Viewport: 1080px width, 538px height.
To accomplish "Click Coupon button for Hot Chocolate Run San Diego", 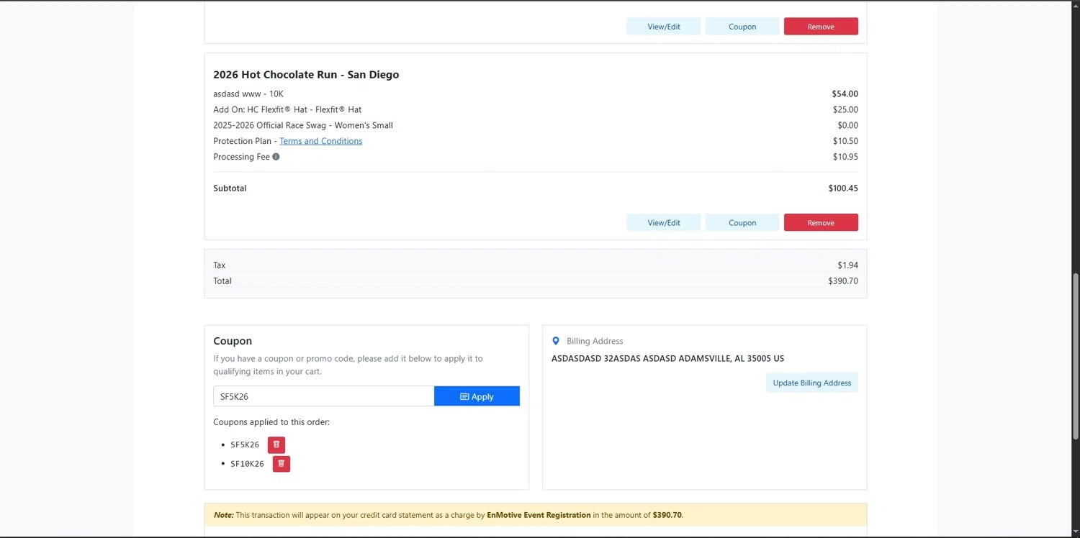I will [742, 223].
